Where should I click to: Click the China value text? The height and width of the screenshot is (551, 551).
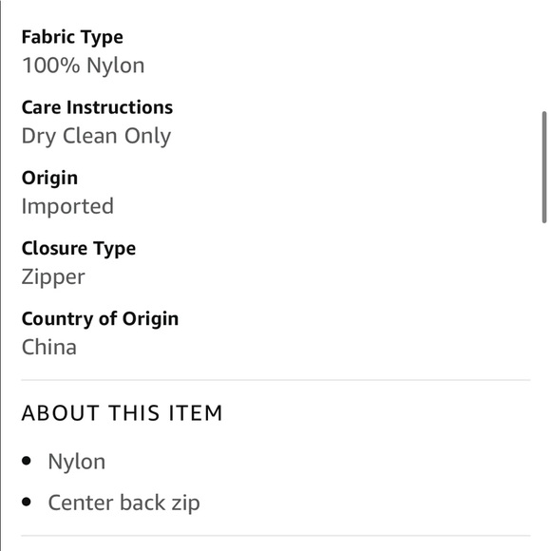[x=49, y=348]
